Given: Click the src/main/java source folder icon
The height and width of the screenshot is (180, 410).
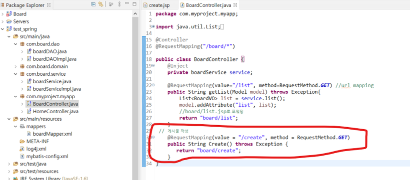Looking at the screenshot, I should [15, 36].
